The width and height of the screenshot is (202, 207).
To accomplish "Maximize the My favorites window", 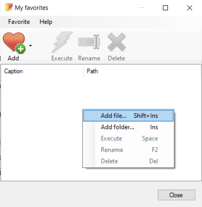I will [x=165, y=8].
